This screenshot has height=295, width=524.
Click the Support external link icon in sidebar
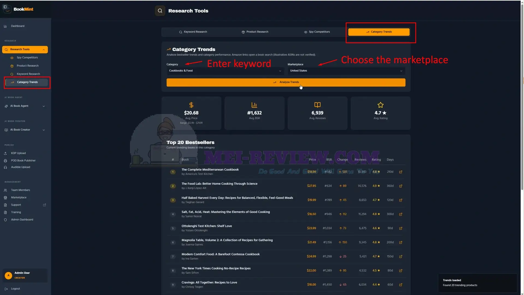(x=45, y=205)
